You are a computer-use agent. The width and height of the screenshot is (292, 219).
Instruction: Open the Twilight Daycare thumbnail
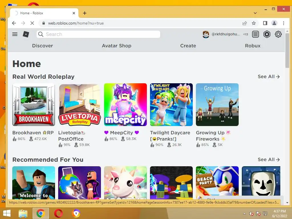coord(171,105)
